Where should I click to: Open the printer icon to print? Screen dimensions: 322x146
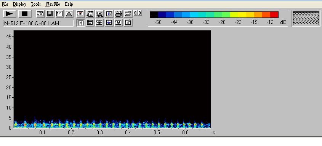[x=119, y=14]
